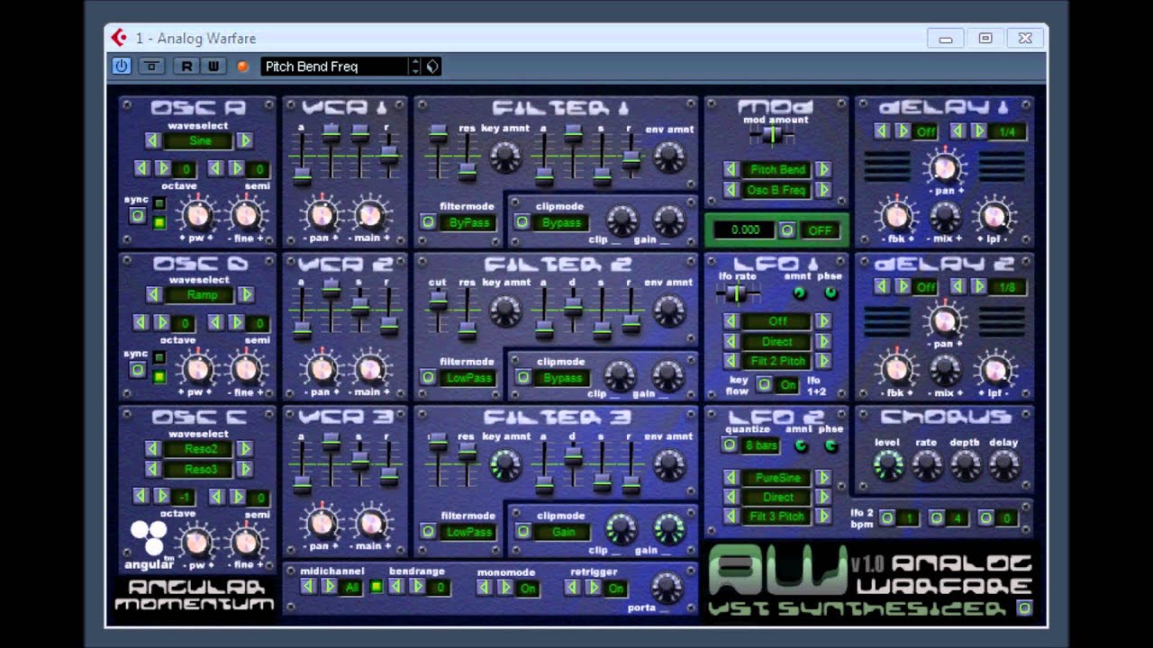Click the VCA 1 main volume knob
This screenshot has height=648, width=1153.
pos(369,215)
